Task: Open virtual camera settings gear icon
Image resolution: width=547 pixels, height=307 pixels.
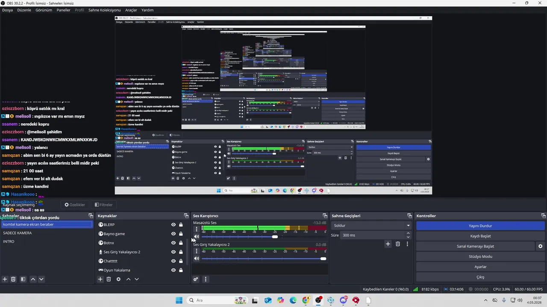Action: 540,246
